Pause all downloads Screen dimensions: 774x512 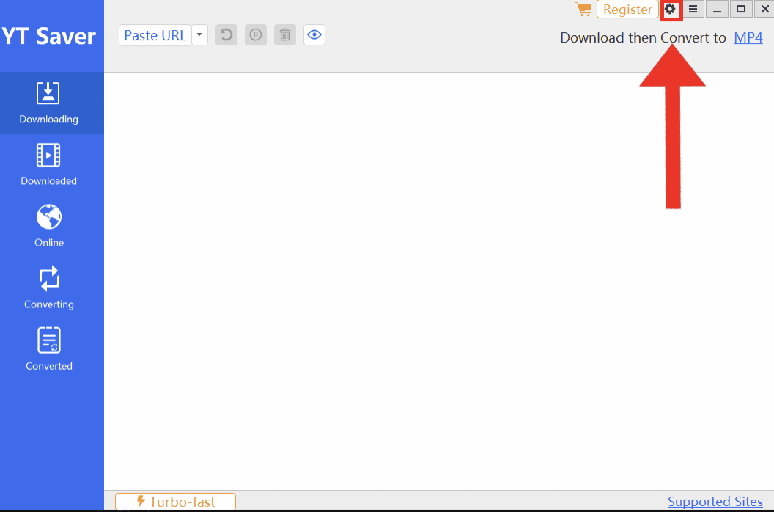(256, 35)
